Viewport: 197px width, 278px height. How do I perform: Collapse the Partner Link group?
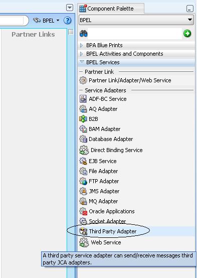(x=81, y=72)
